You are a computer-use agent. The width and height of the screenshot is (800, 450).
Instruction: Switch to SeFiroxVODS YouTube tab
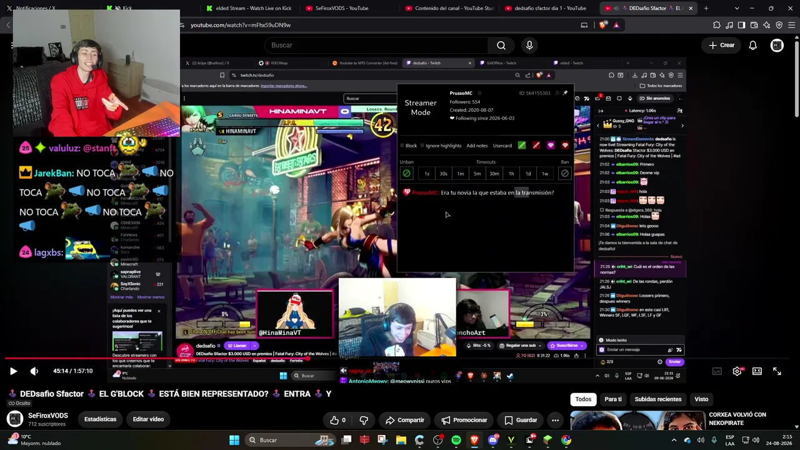[x=341, y=8]
